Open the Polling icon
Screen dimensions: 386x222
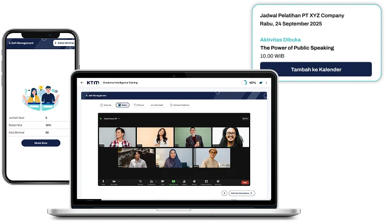pos(184,181)
